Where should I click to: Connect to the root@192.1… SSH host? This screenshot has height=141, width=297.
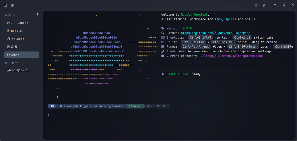22,70
